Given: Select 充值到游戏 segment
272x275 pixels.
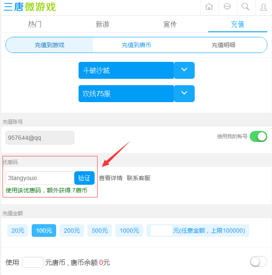Looking at the screenshot, I should point(49,45).
